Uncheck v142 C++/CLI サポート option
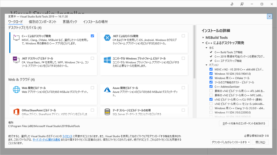277x155 pixels. (x=211, y=100)
